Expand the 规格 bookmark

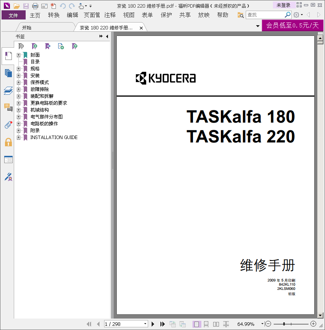pos(18,69)
